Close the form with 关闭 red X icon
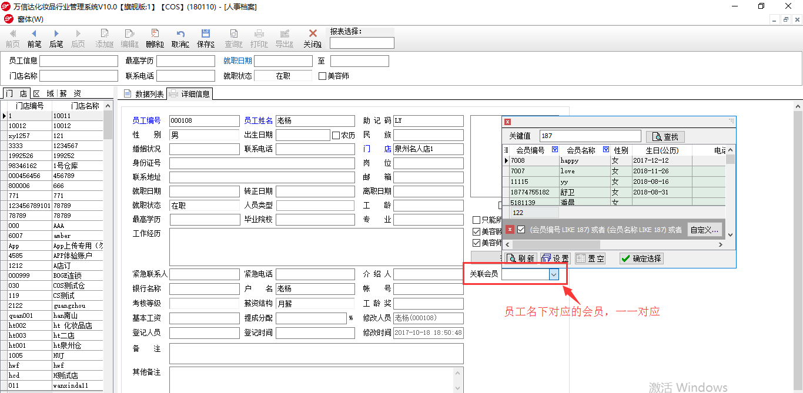Viewport: 803px width, 393px height. [312, 38]
